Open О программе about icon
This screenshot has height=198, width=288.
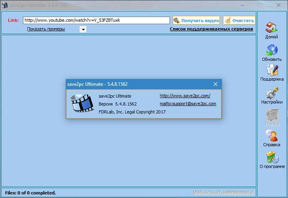point(273,157)
